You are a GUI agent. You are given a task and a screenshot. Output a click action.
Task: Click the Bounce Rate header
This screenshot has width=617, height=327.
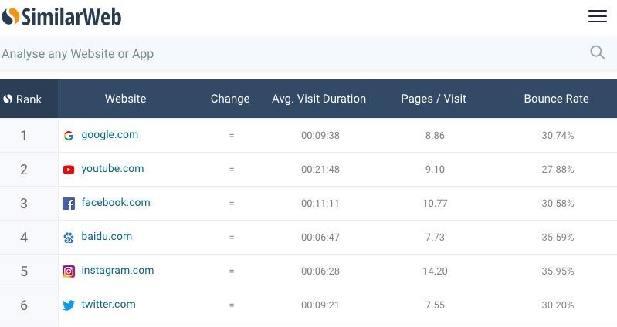point(557,99)
